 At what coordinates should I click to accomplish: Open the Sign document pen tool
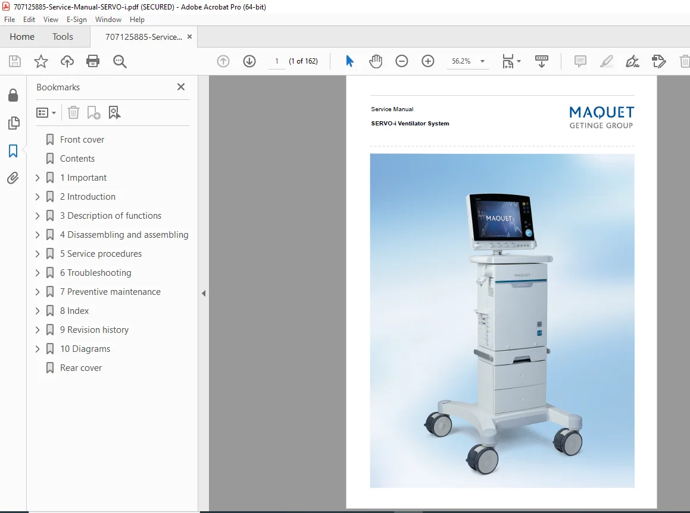click(x=632, y=61)
